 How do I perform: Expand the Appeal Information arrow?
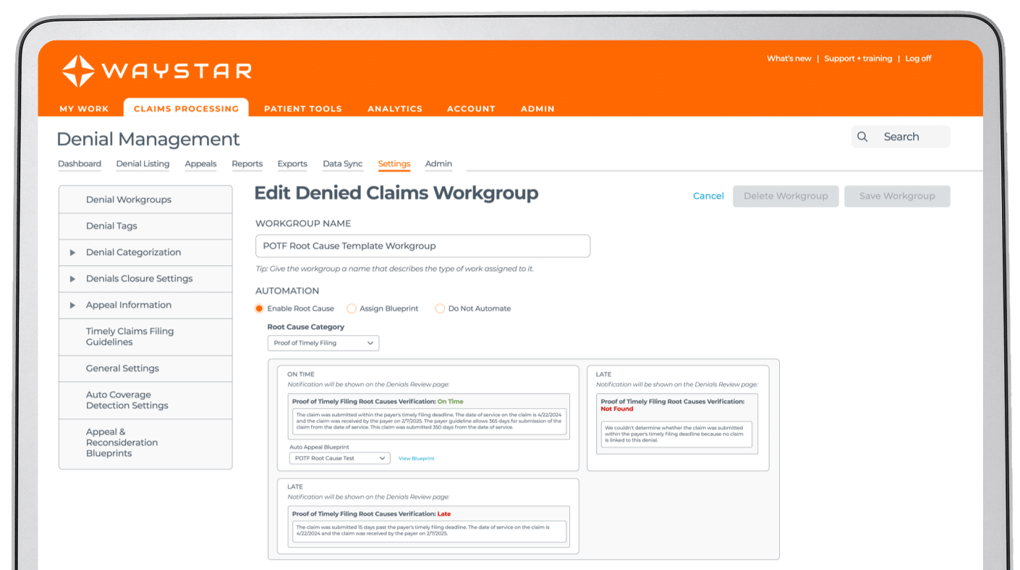[x=72, y=305]
